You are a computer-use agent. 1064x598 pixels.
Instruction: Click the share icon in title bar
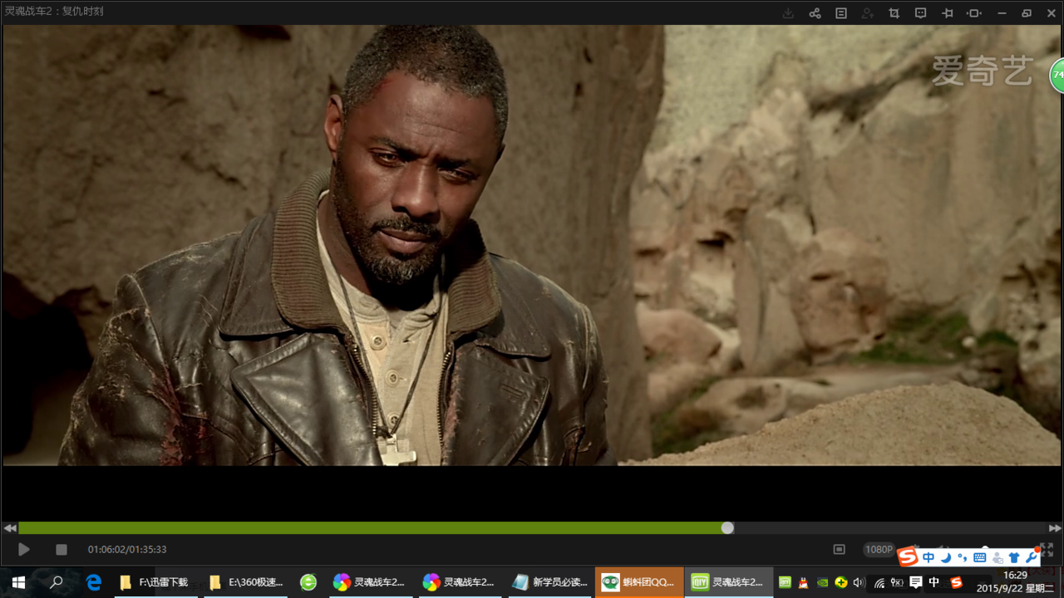815,13
